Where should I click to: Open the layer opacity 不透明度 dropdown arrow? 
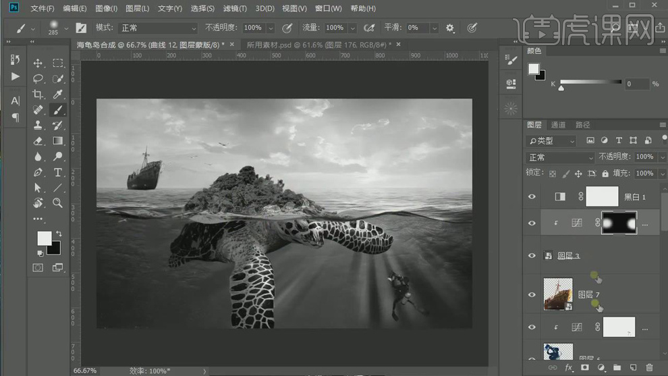[x=659, y=157]
